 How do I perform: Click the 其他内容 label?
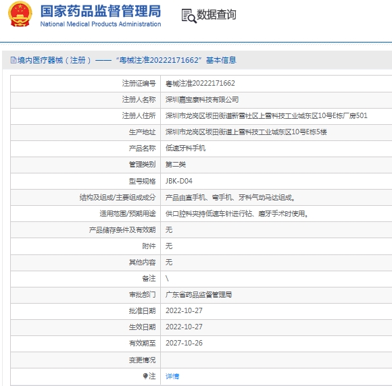pos(142,262)
